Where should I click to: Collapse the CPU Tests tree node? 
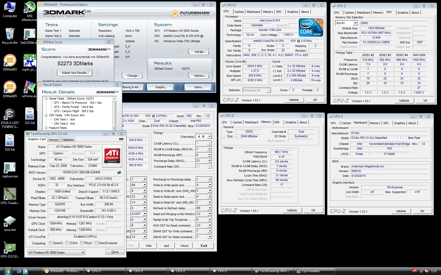pos(46,115)
